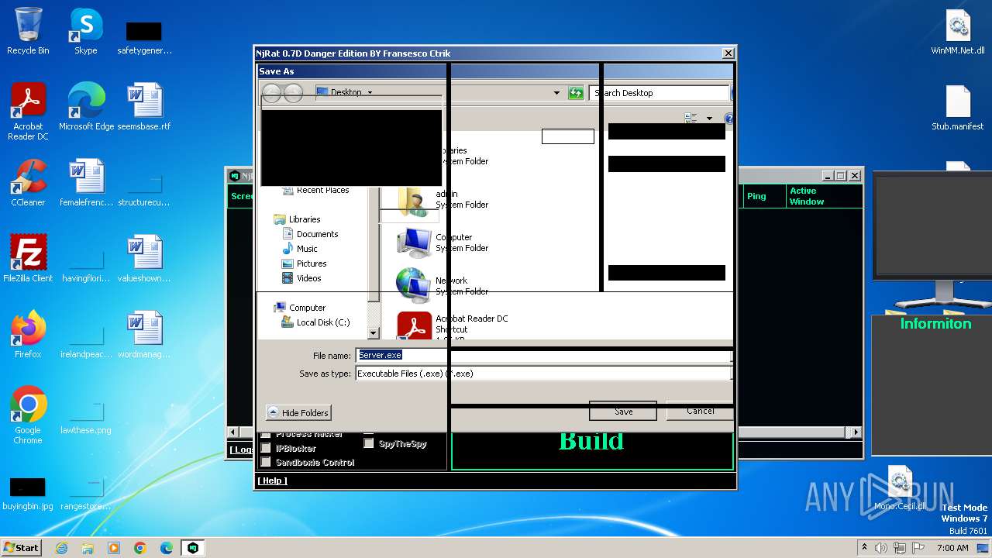The image size is (992, 558).
Task: Open Chrome from taskbar
Action: pyautogui.click(x=140, y=548)
